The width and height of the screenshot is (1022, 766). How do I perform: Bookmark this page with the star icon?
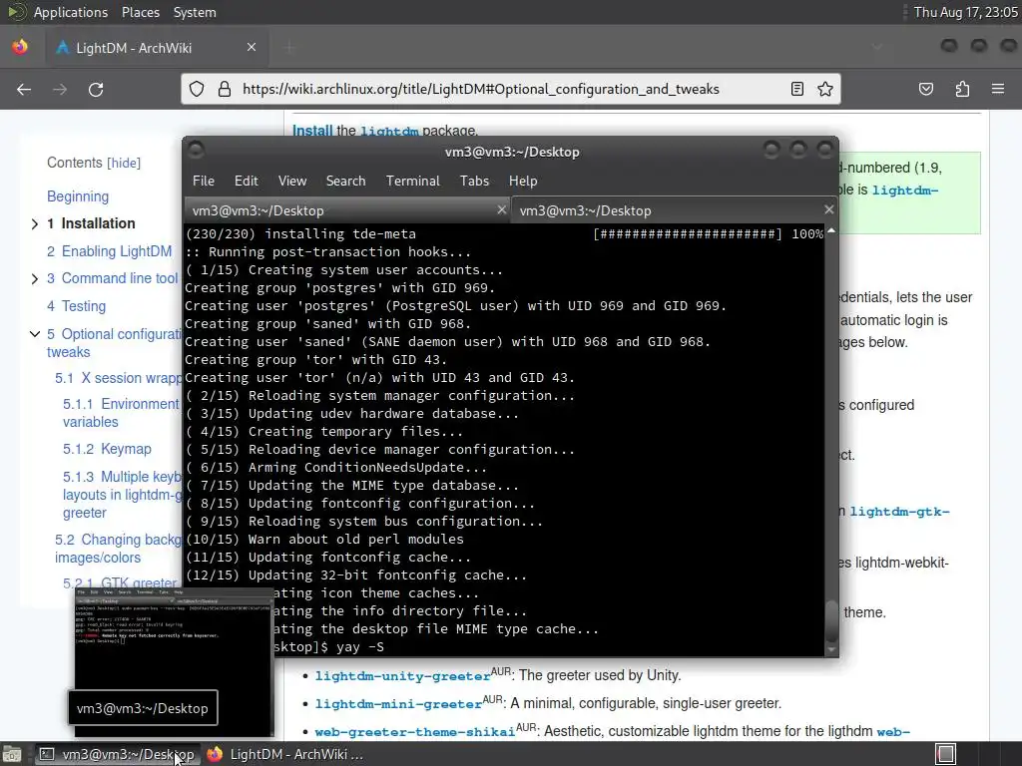(825, 89)
